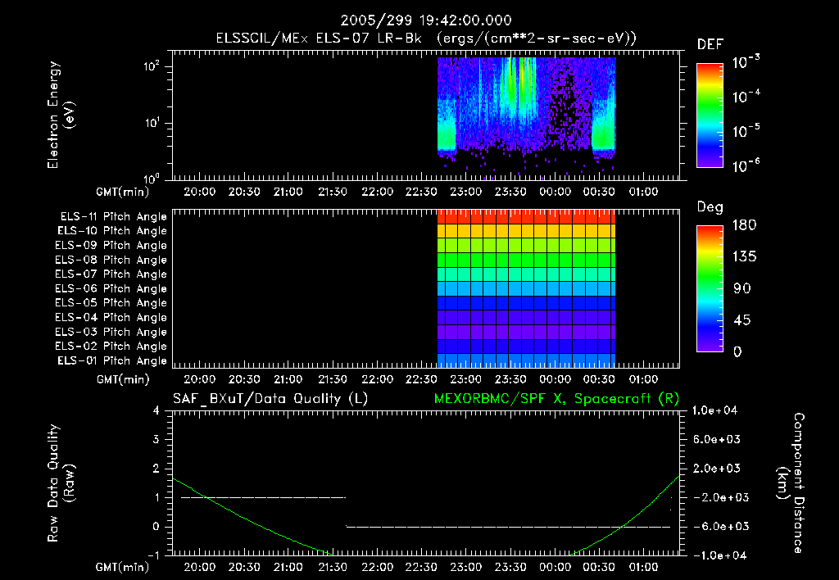Screen dimensions: 839x580
Task: Click the ELS-09 Pitch Angle row label
Action: [x=111, y=246]
